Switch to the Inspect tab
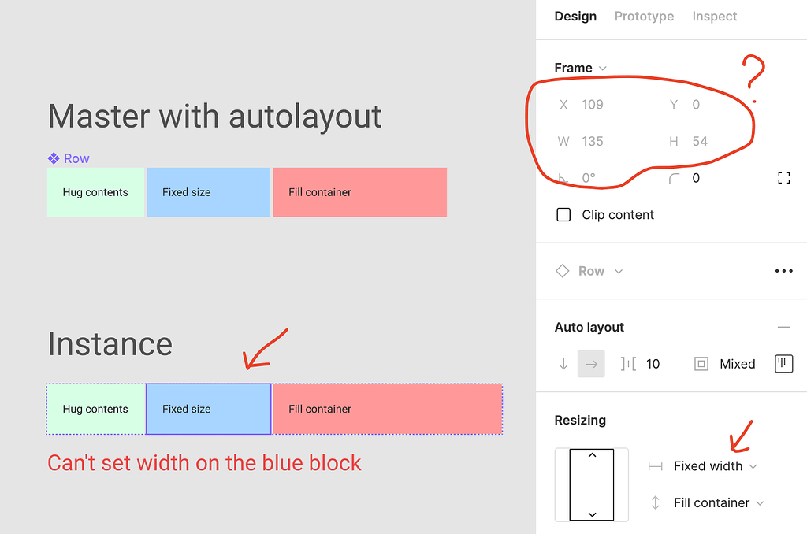The height and width of the screenshot is (534, 807). pyautogui.click(x=714, y=17)
